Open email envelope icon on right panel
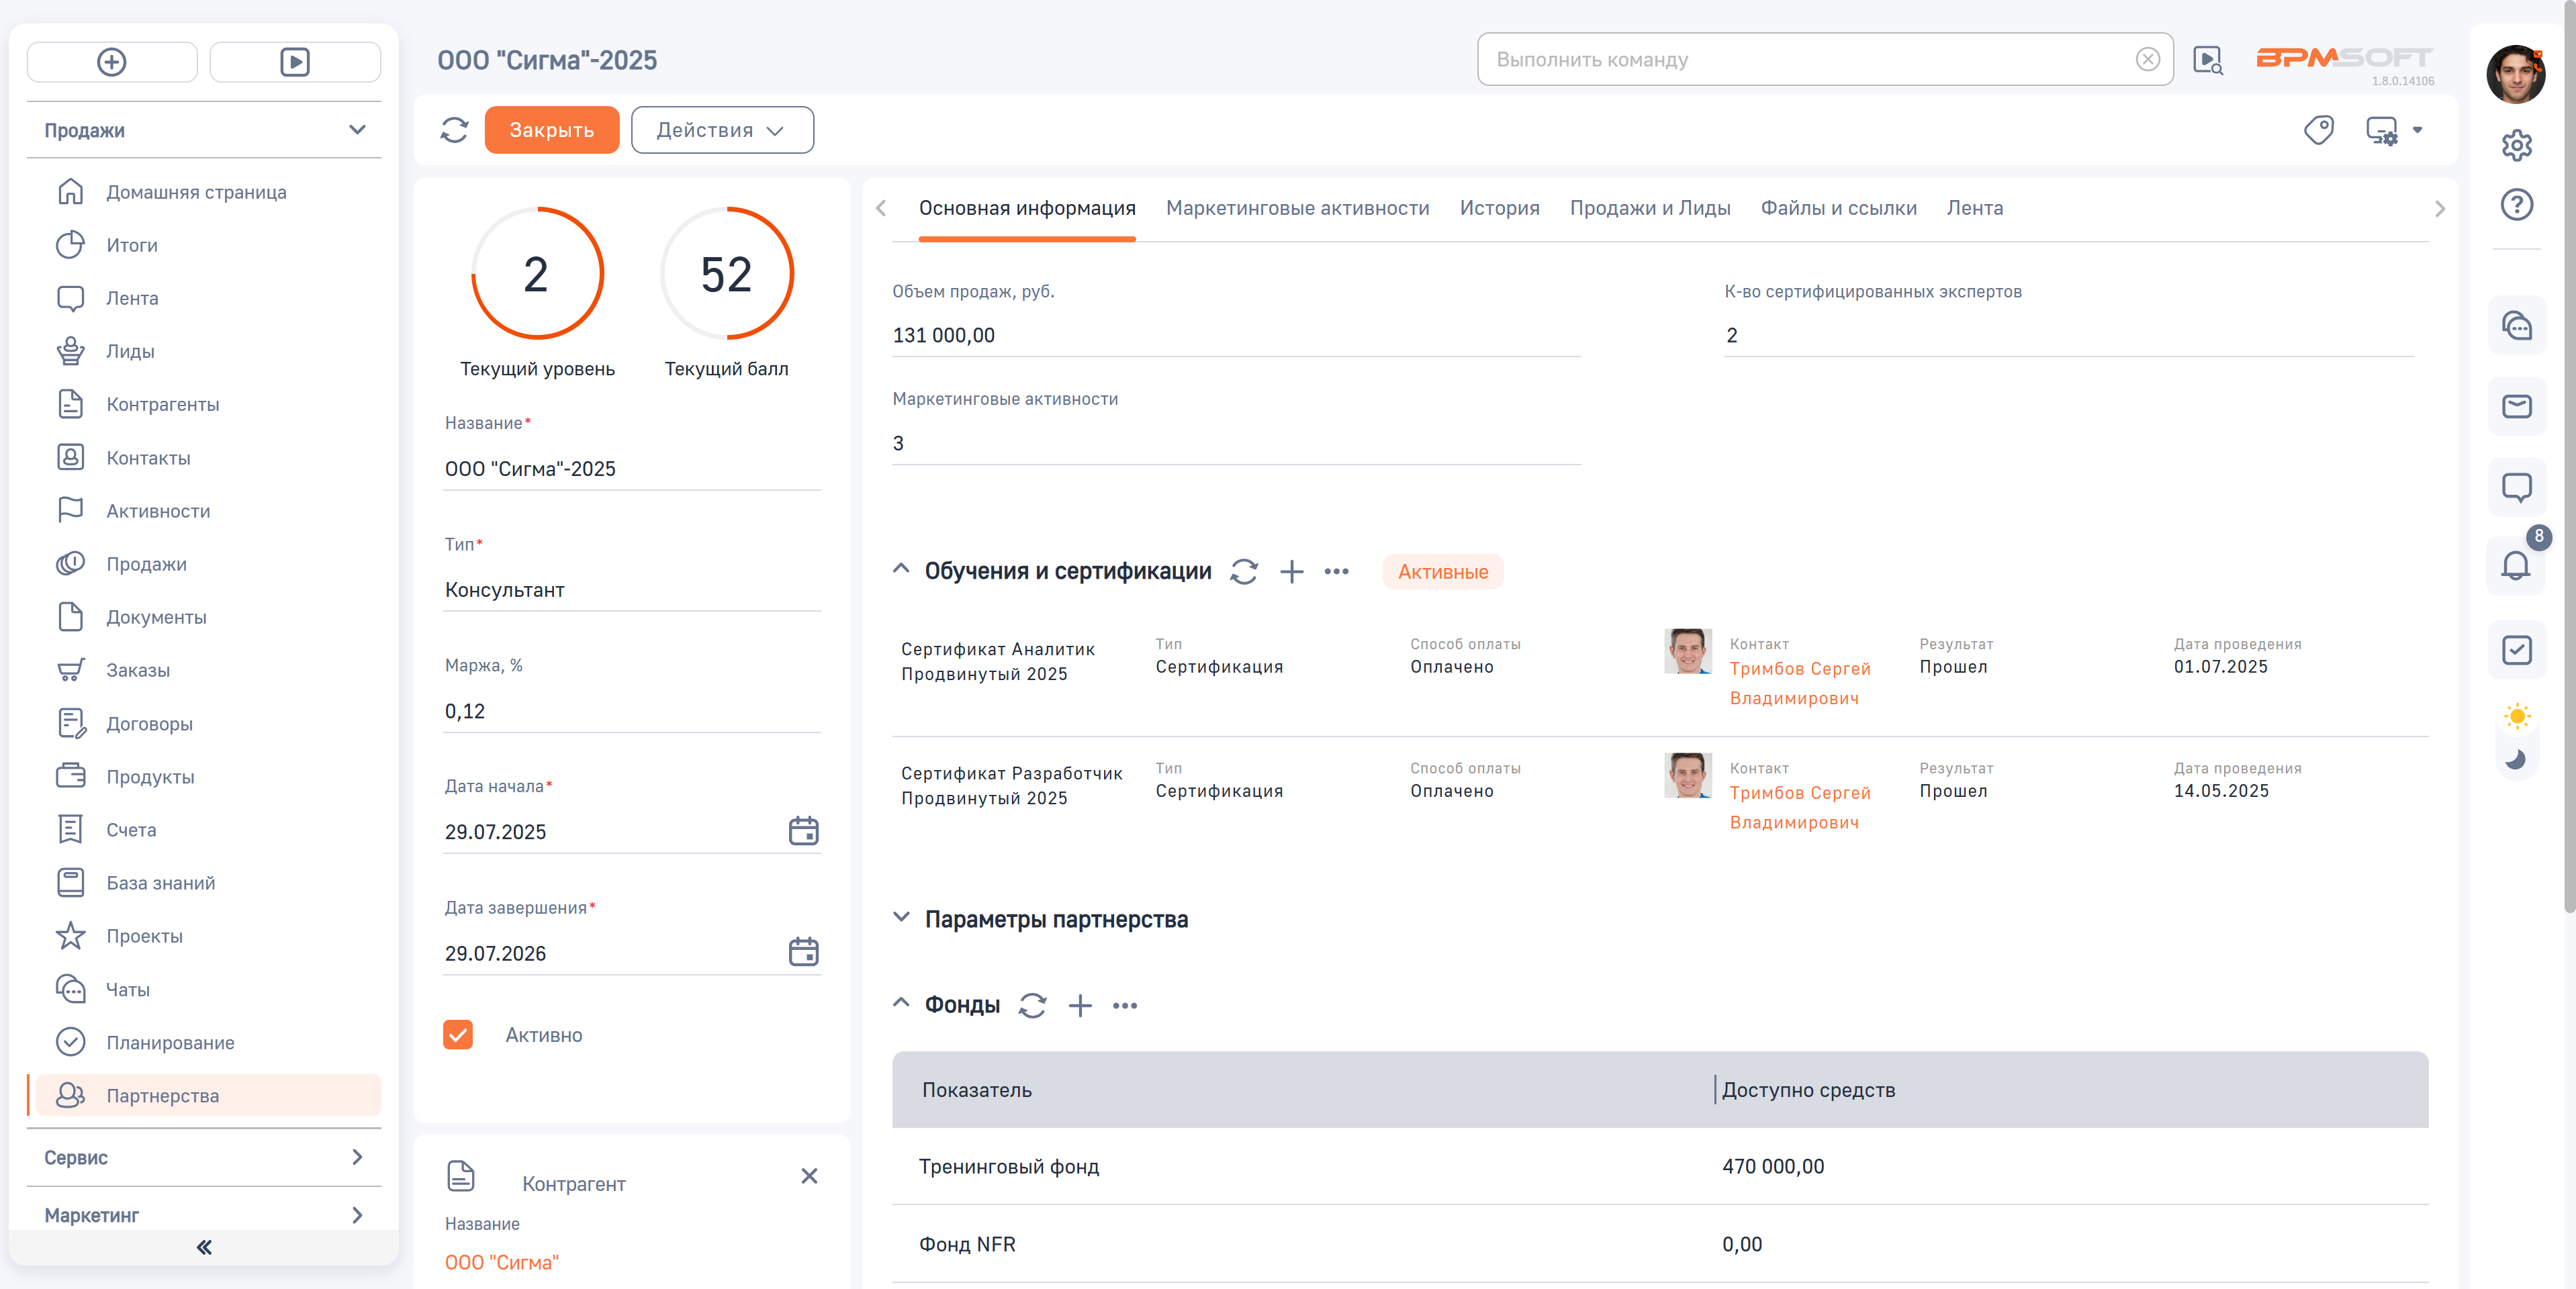Viewport: 2576px width, 1289px height. (x=2516, y=406)
